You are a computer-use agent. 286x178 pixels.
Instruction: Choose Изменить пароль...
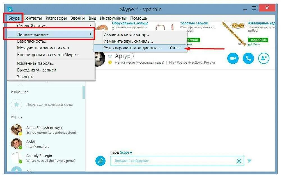coord(51,63)
